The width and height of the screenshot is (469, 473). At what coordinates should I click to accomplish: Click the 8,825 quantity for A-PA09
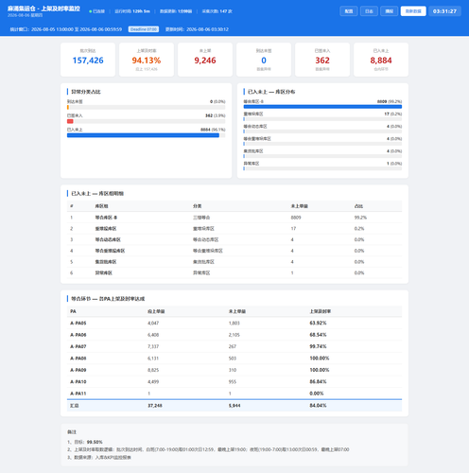click(x=153, y=370)
